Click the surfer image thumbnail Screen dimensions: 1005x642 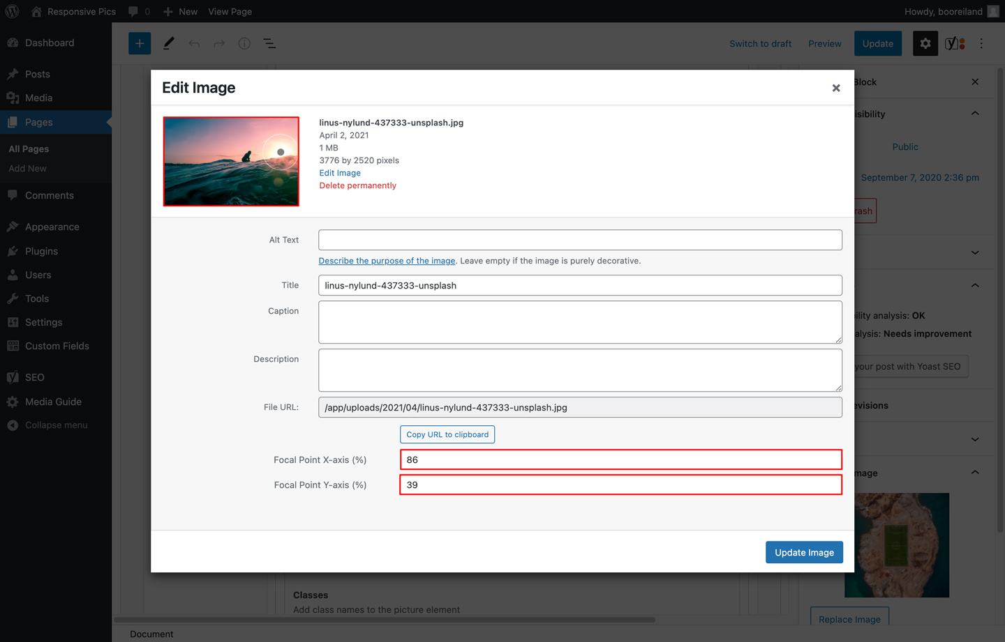(231, 161)
